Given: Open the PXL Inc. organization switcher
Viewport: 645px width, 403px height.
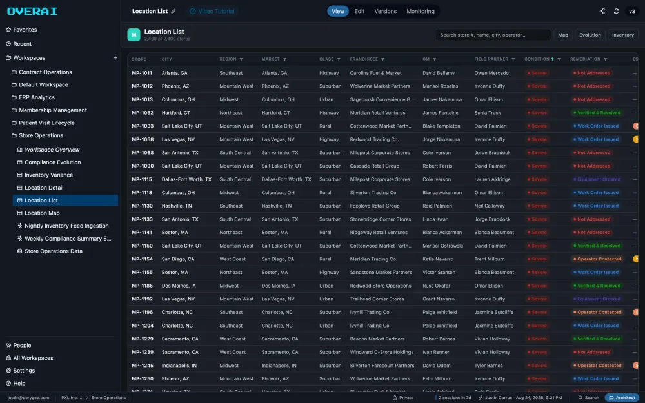Looking at the screenshot, I should [72, 398].
